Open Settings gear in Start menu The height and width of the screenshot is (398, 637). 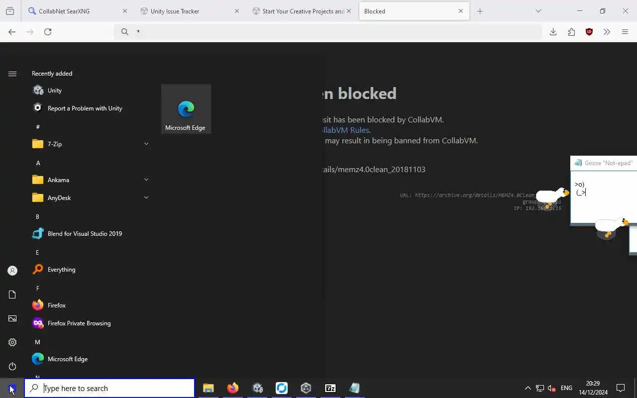pyautogui.click(x=12, y=342)
